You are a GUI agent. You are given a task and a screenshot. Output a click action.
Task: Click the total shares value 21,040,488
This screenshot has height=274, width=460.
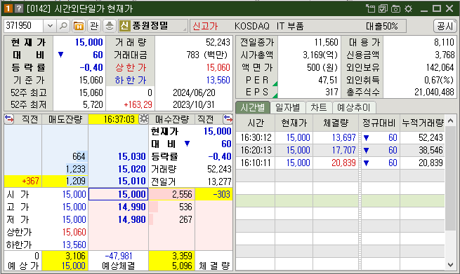click(434, 93)
